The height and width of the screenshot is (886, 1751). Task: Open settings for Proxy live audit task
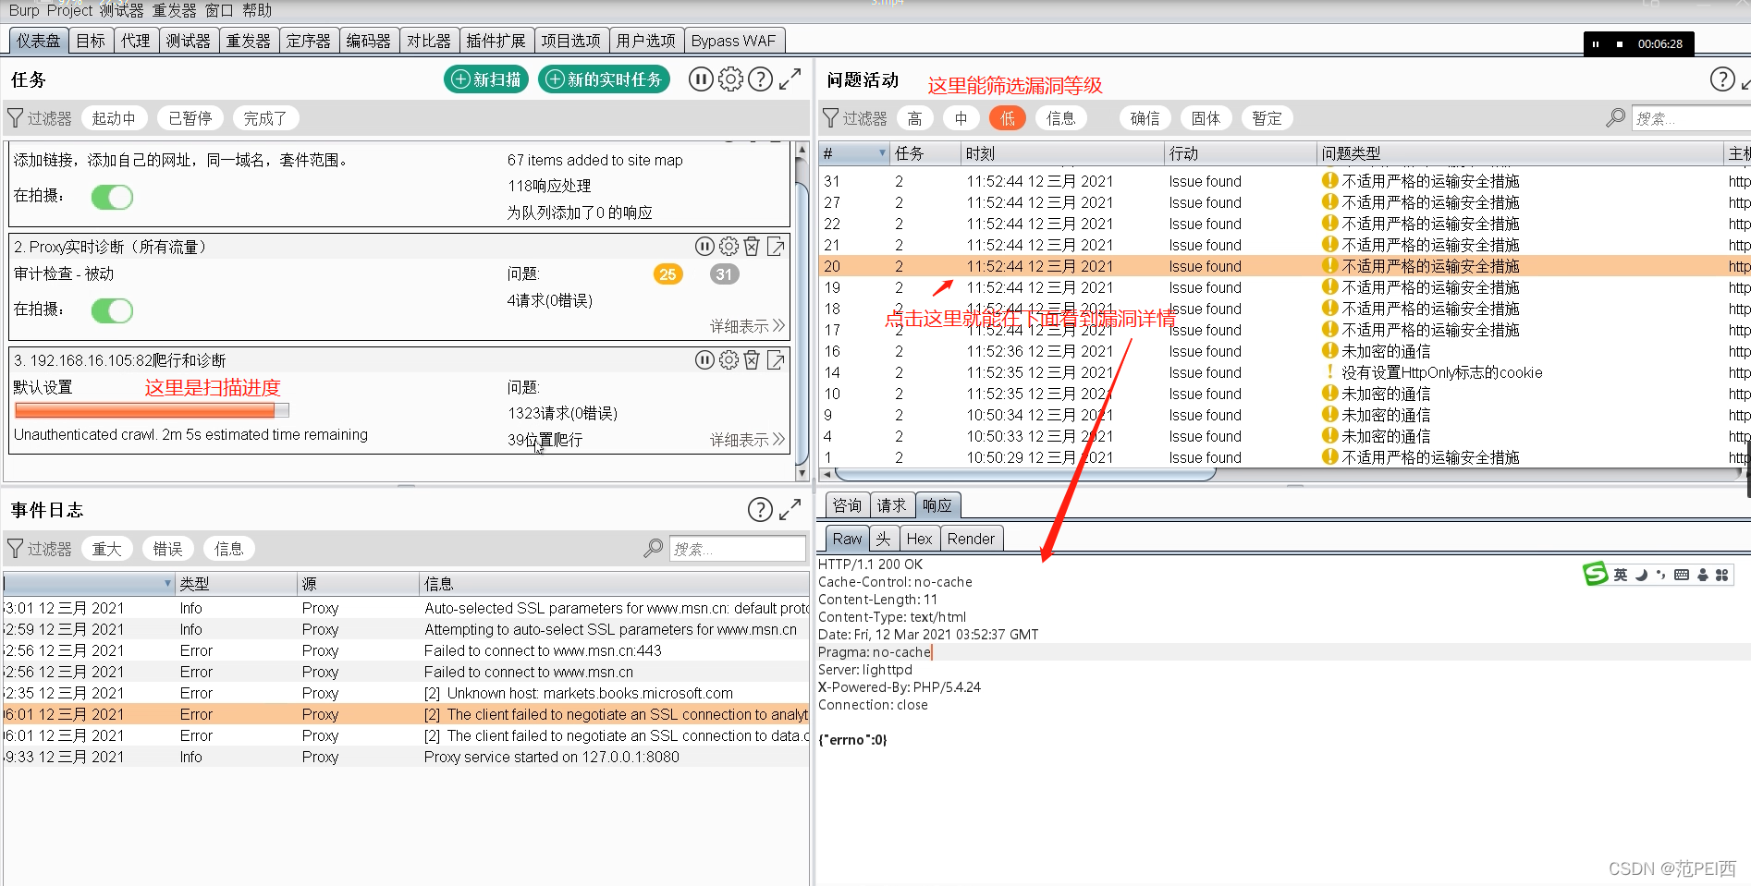coord(729,247)
